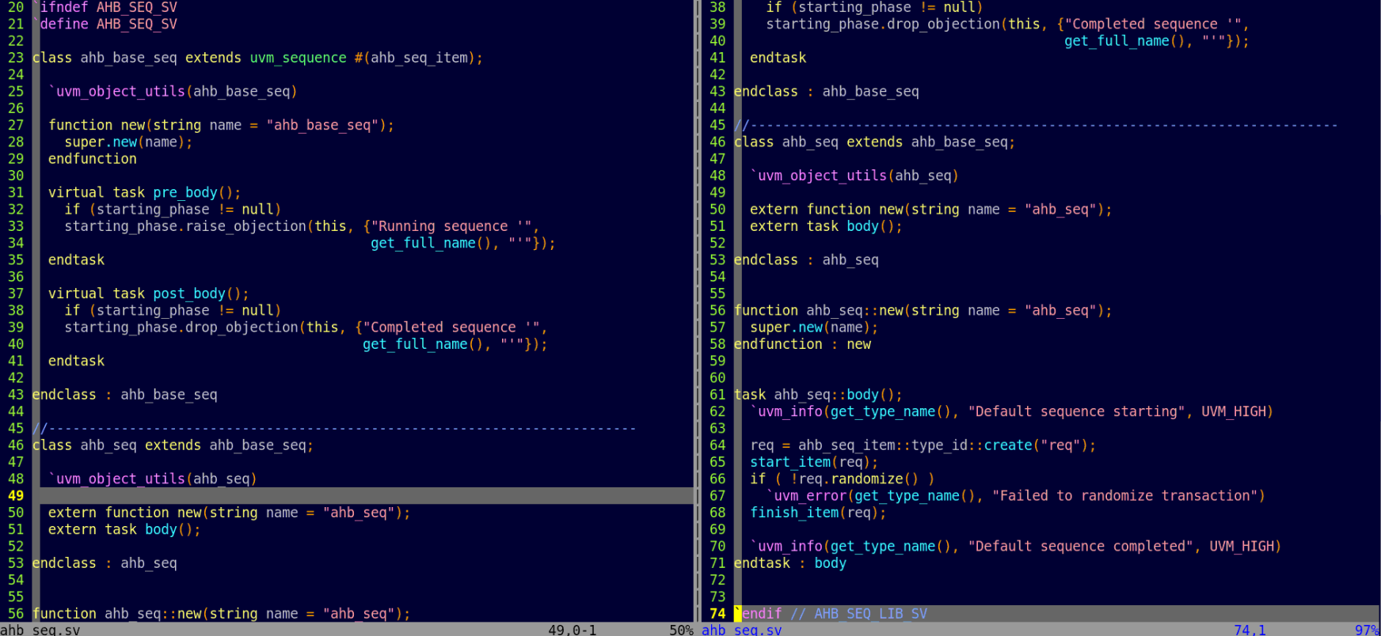The height and width of the screenshot is (636, 1381).
Task: Click 'uvm_sequence' class name in left pane
Action: tap(299, 58)
